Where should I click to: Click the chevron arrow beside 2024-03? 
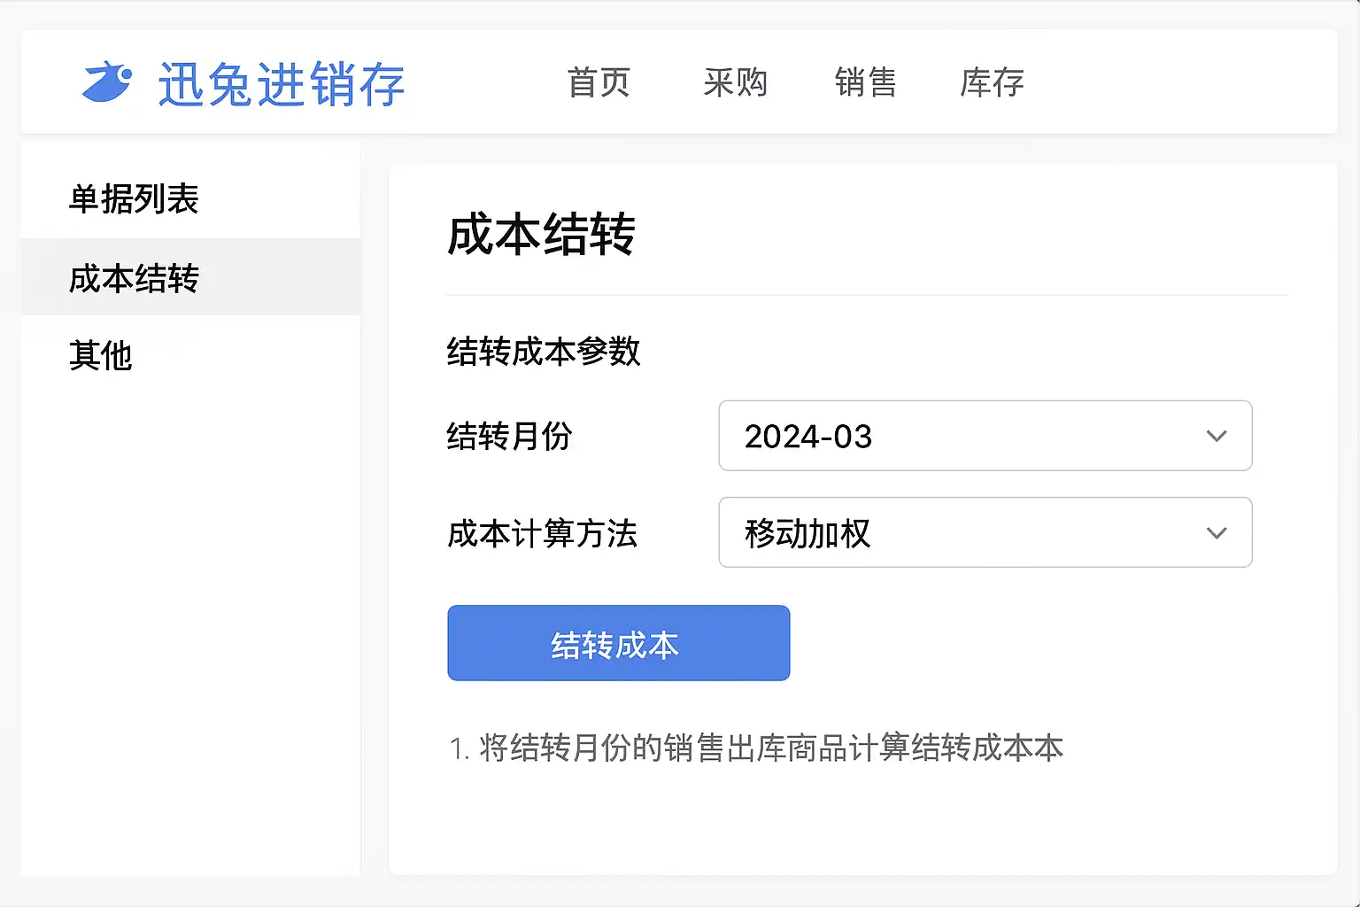[x=1217, y=436]
